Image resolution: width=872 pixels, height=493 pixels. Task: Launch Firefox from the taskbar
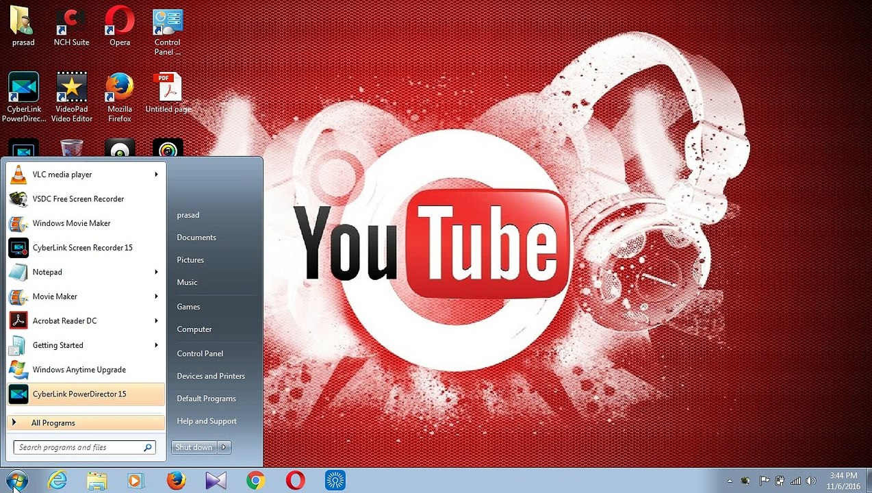(176, 481)
